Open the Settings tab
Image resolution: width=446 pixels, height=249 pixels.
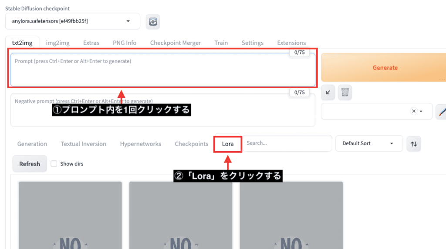click(x=252, y=43)
